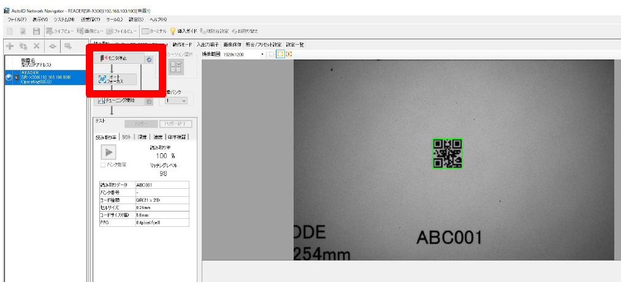The width and height of the screenshot is (621, 282).
Task: Click the eye icon in device panel toolbar
Action: point(52,46)
